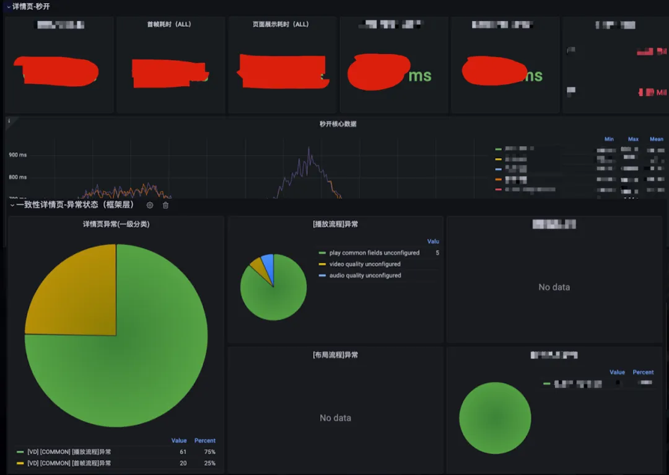Open the 页面展示耗时 (ALL) panel title menu

281,24
